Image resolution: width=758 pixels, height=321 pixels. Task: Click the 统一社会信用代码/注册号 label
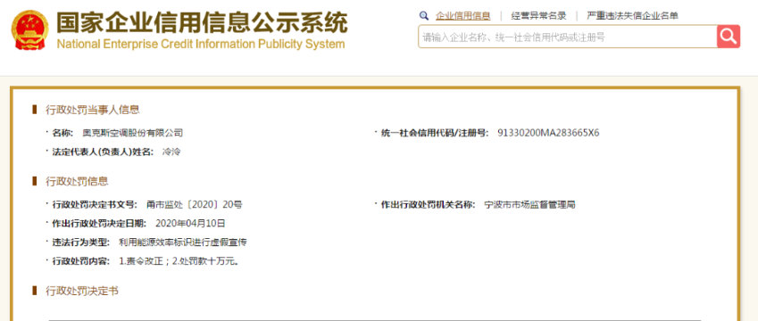[x=435, y=133]
